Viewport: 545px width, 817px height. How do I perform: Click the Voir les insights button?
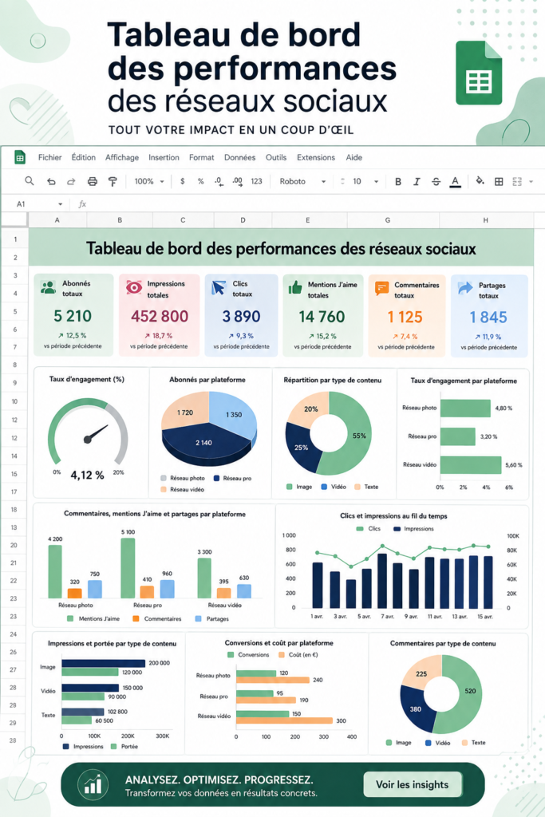[412, 784]
